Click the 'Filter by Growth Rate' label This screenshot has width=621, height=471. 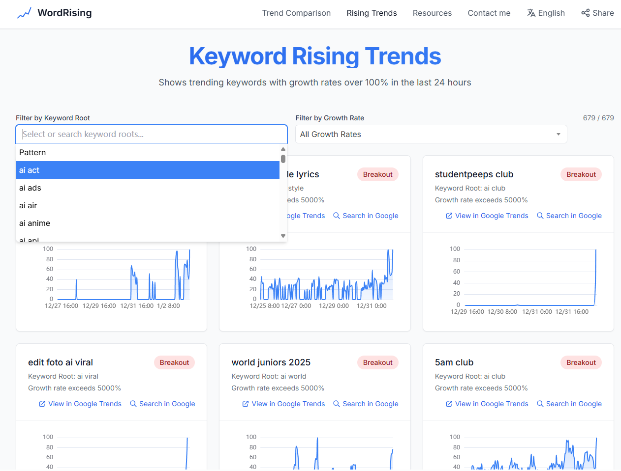pos(330,118)
